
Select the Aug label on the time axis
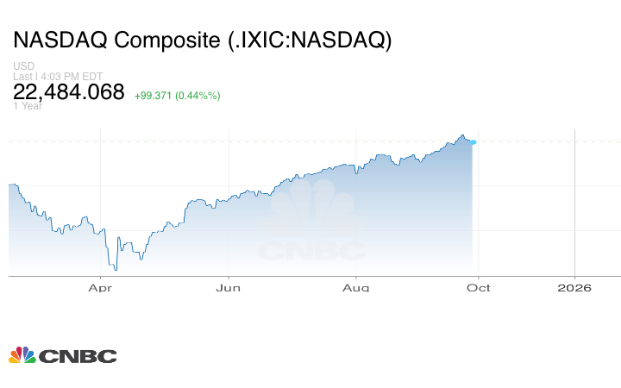click(x=355, y=288)
